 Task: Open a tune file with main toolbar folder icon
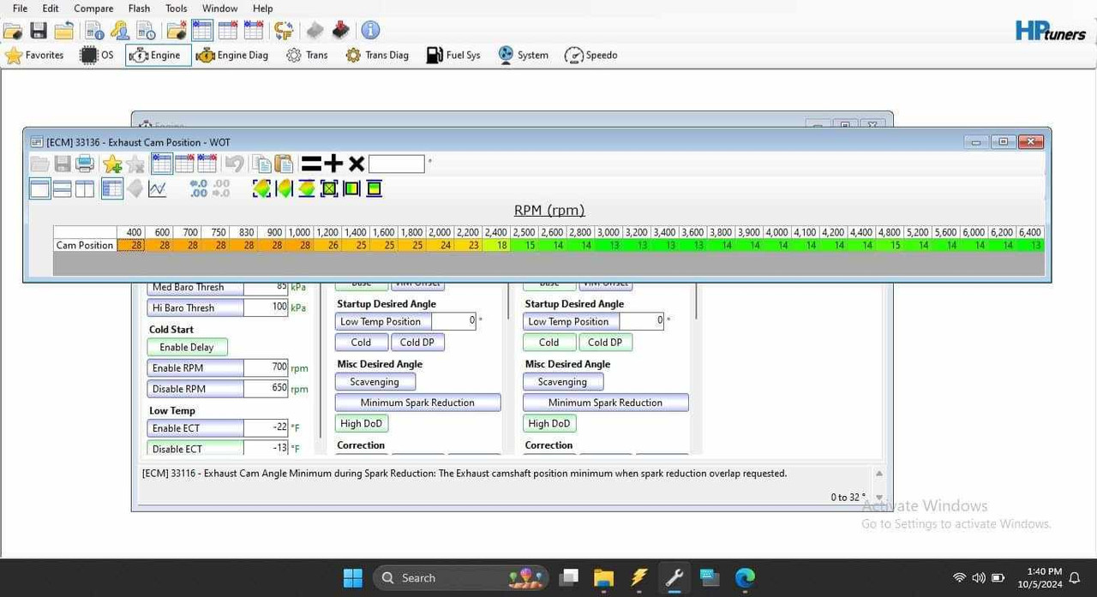click(x=13, y=31)
